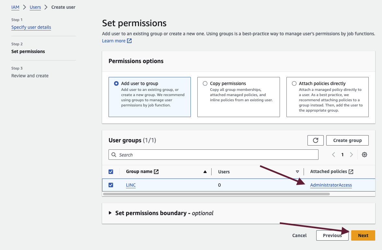Click the user groups Search field

click(x=213, y=155)
